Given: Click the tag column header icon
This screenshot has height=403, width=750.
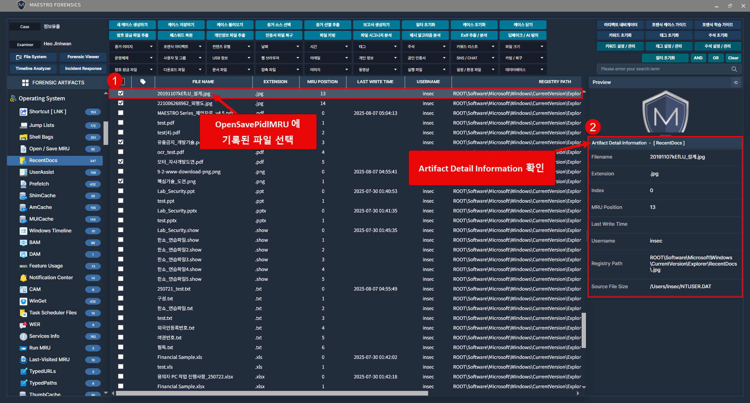Looking at the screenshot, I should tap(143, 82).
